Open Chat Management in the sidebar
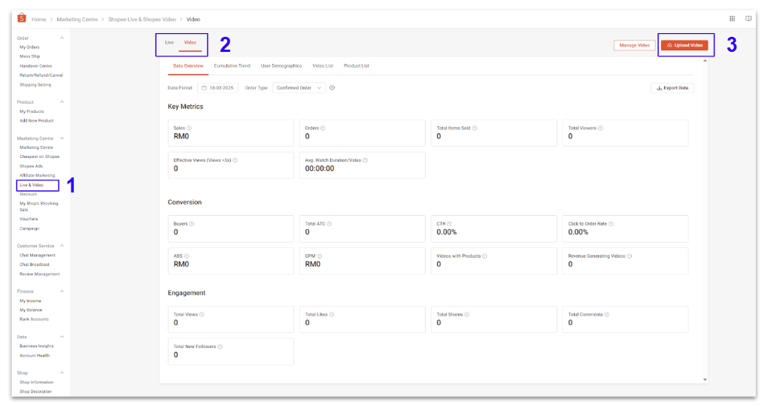The image size is (765, 406). coord(38,256)
